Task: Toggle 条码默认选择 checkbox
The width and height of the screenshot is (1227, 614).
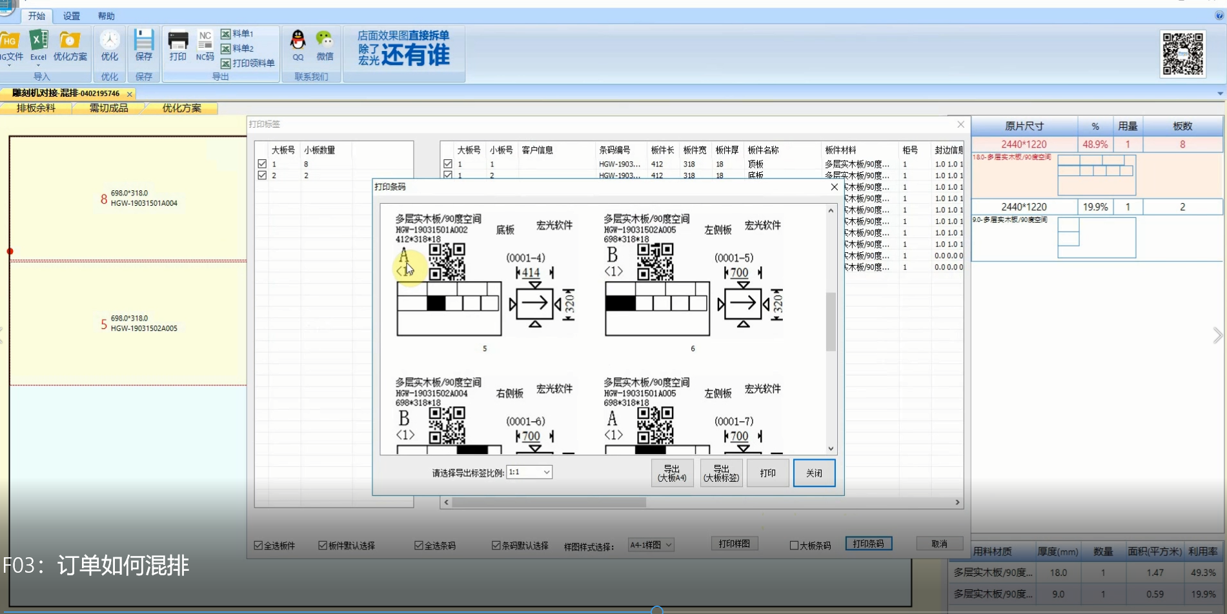Action: coord(496,546)
